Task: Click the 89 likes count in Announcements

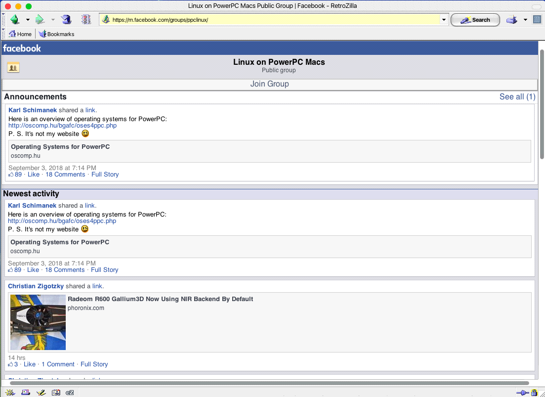Action: (15, 175)
